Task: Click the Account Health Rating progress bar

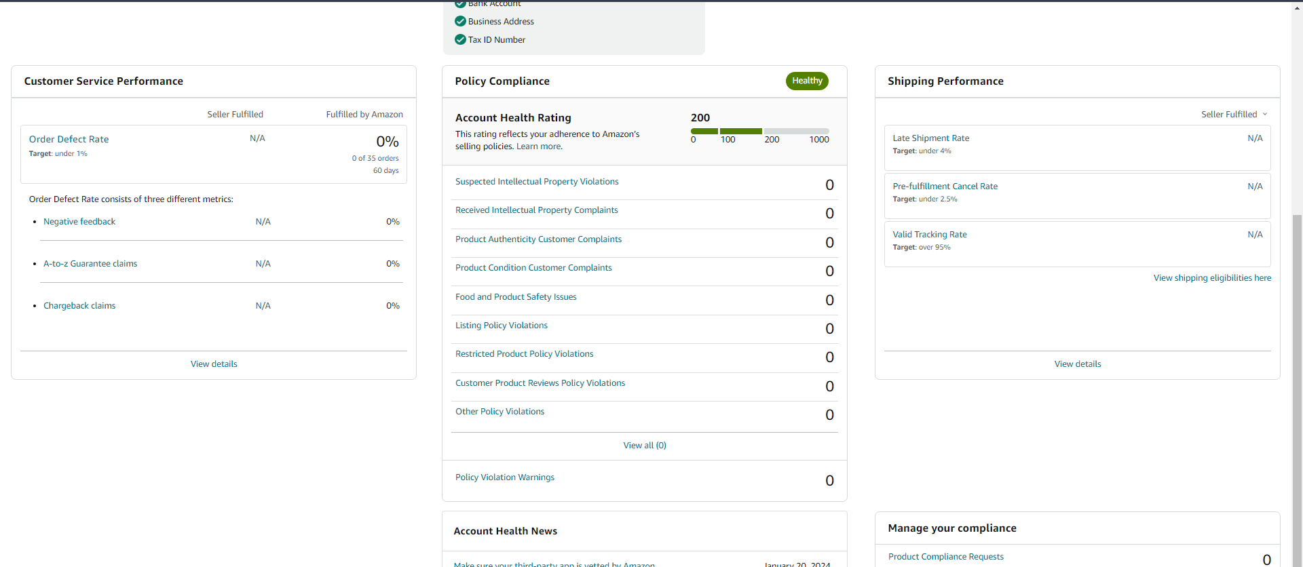Action: [x=759, y=131]
